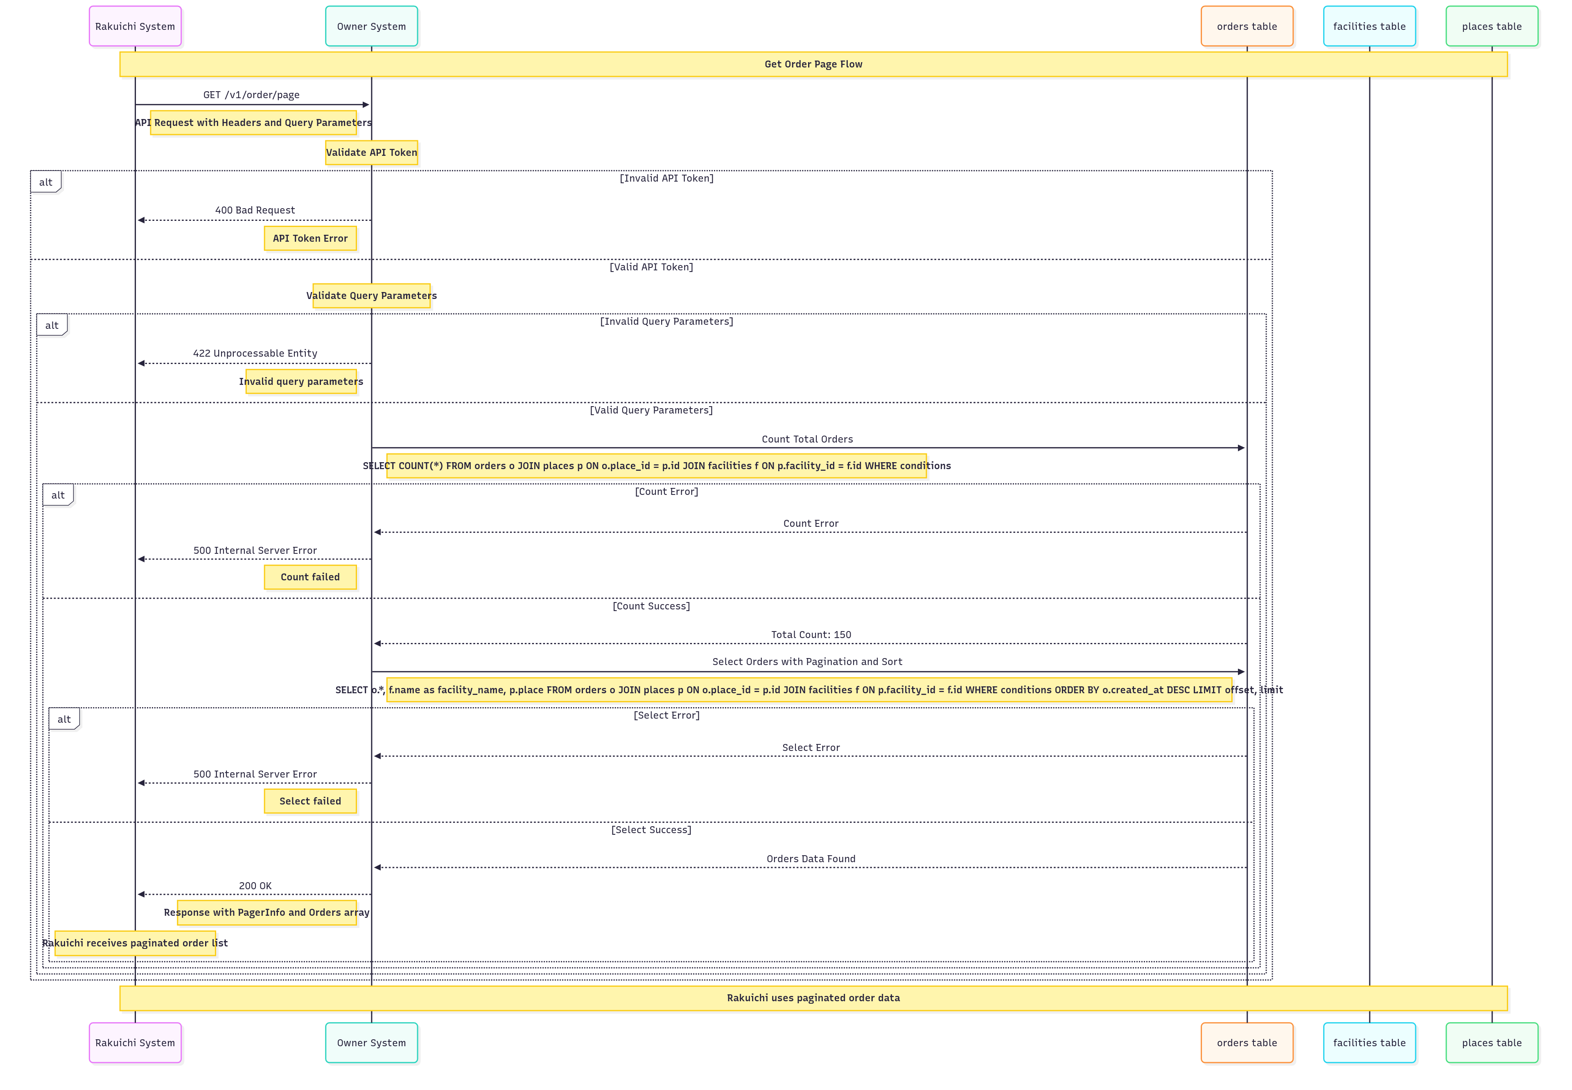
Task: Click the Get Order Page Flow banner
Action: click(813, 64)
